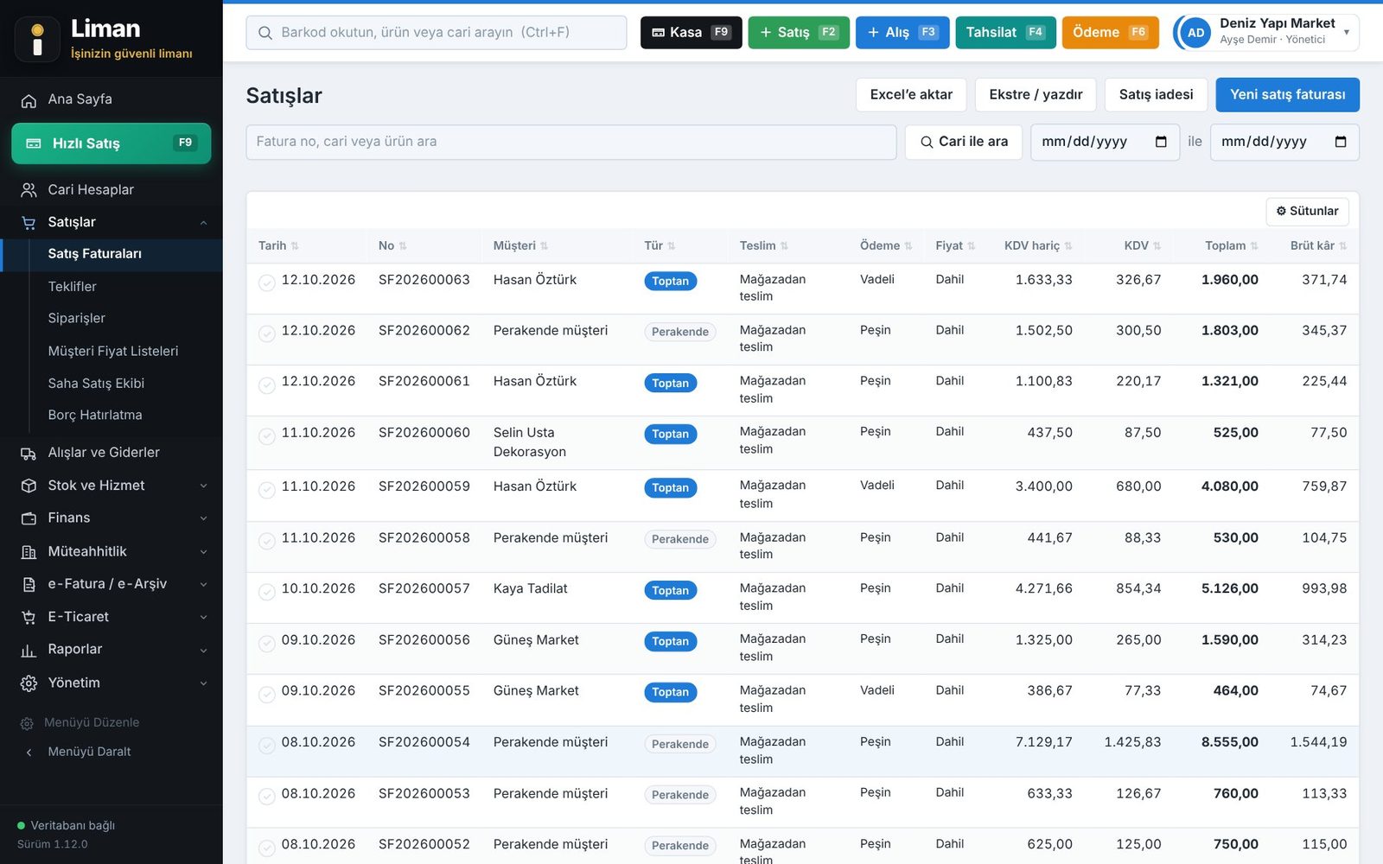Expand the Finans menu group
The width and height of the screenshot is (1383, 864).
click(x=203, y=518)
